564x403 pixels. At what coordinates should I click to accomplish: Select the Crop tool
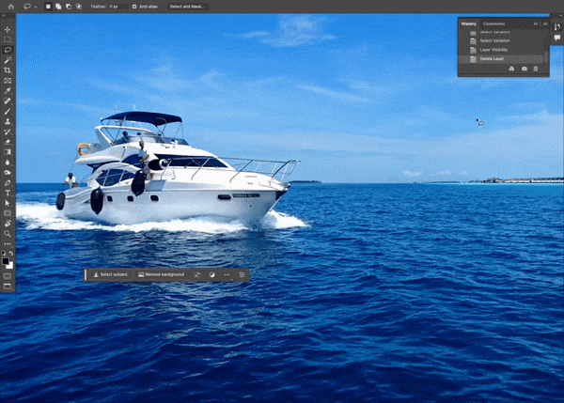click(x=8, y=70)
